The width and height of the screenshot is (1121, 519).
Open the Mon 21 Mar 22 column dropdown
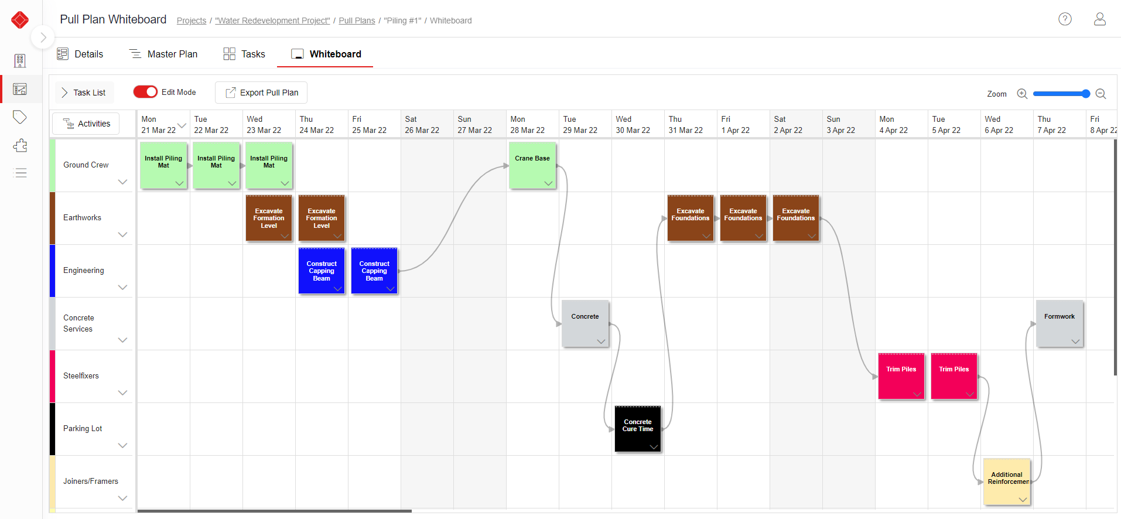click(x=182, y=125)
